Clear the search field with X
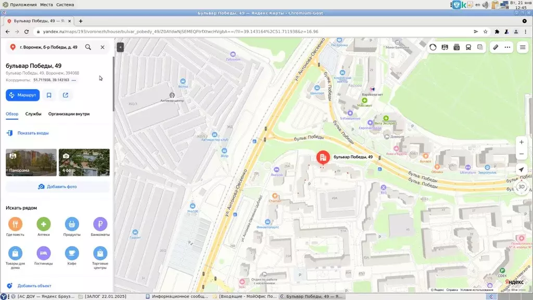 click(103, 47)
